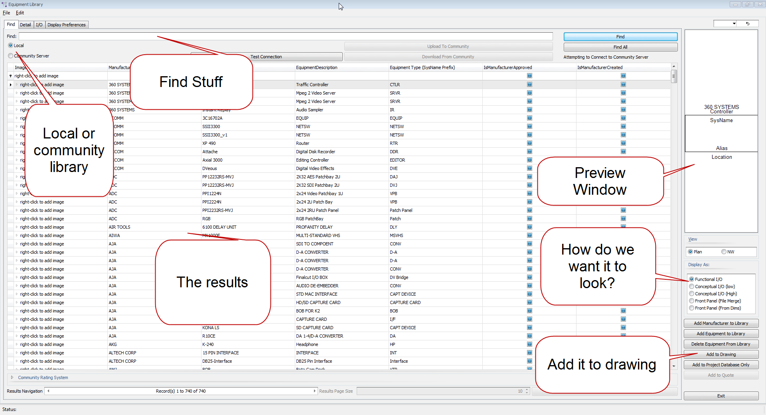Expand the AIR TOOLS 6100 DELAY UNIT row
Viewport: 766px width, 415px height.
17,227
